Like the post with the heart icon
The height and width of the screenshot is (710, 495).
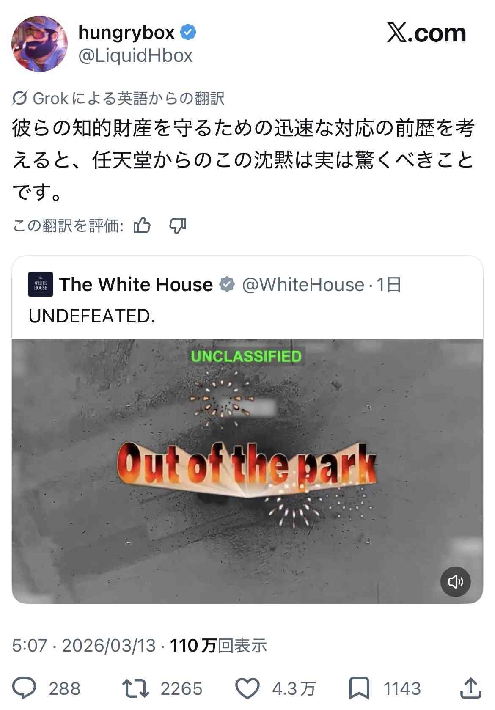pos(247,688)
